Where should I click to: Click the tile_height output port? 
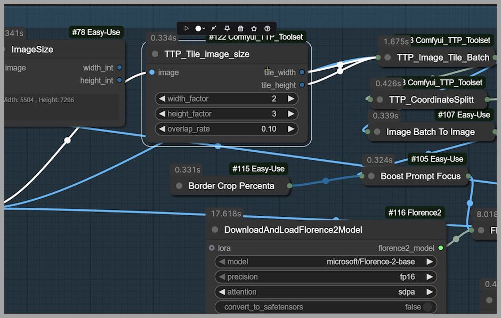coord(302,85)
